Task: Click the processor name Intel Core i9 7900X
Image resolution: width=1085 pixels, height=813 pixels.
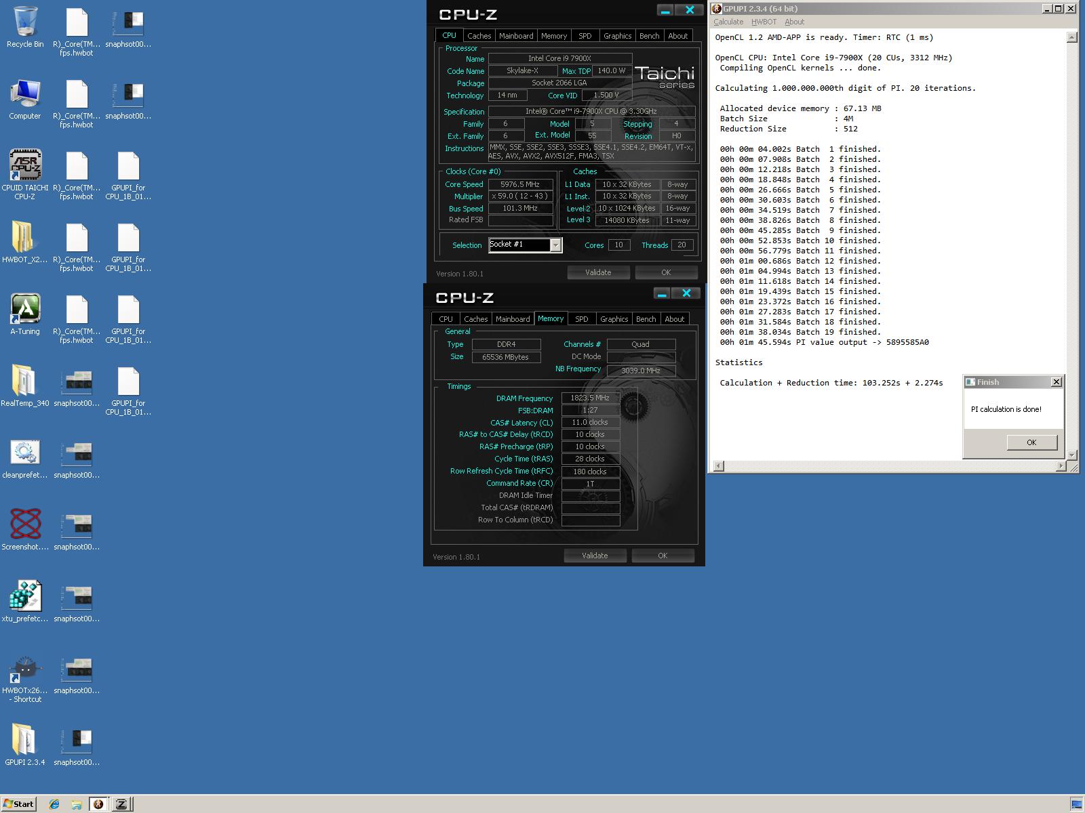Action: tap(560, 59)
